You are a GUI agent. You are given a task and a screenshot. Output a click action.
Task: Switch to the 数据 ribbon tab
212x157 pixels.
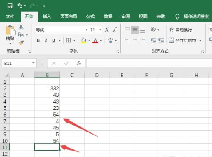pyautogui.click(x=108, y=17)
